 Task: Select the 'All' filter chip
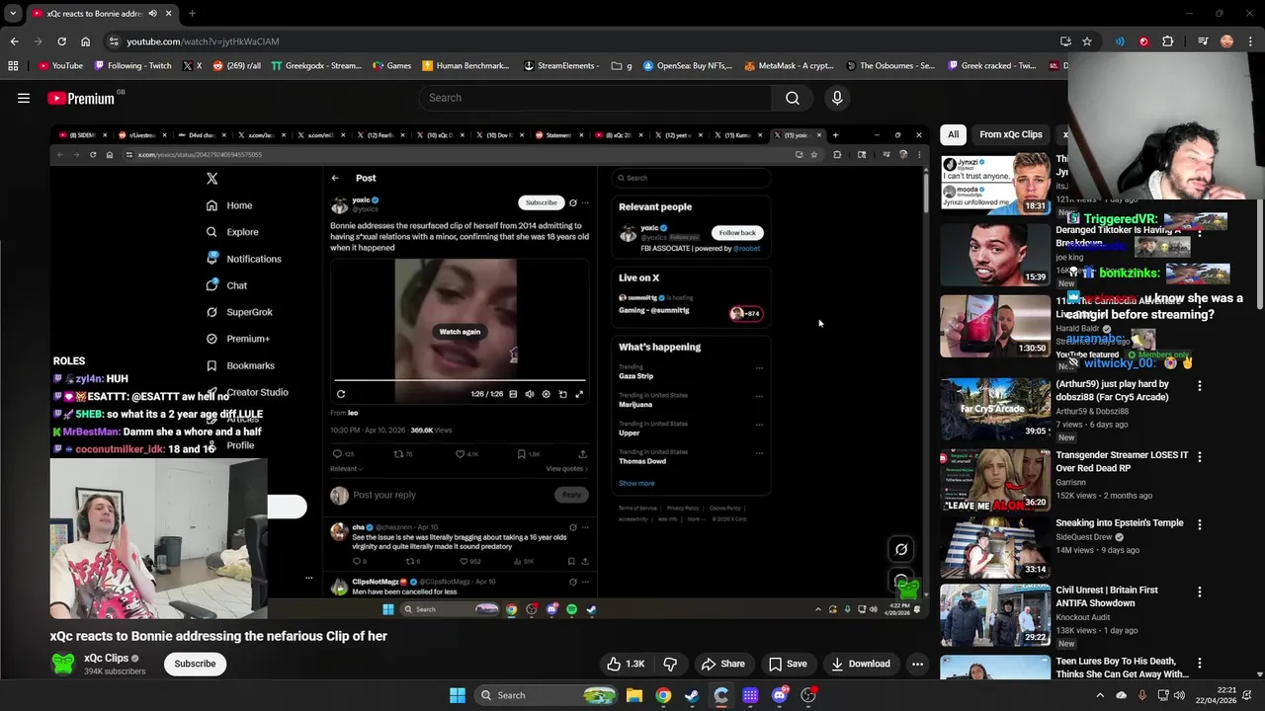tap(953, 134)
